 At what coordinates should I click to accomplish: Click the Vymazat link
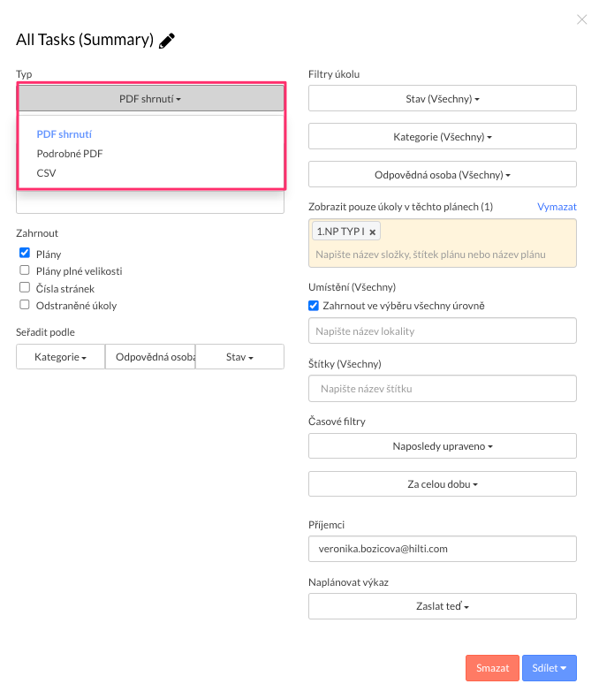557,207
